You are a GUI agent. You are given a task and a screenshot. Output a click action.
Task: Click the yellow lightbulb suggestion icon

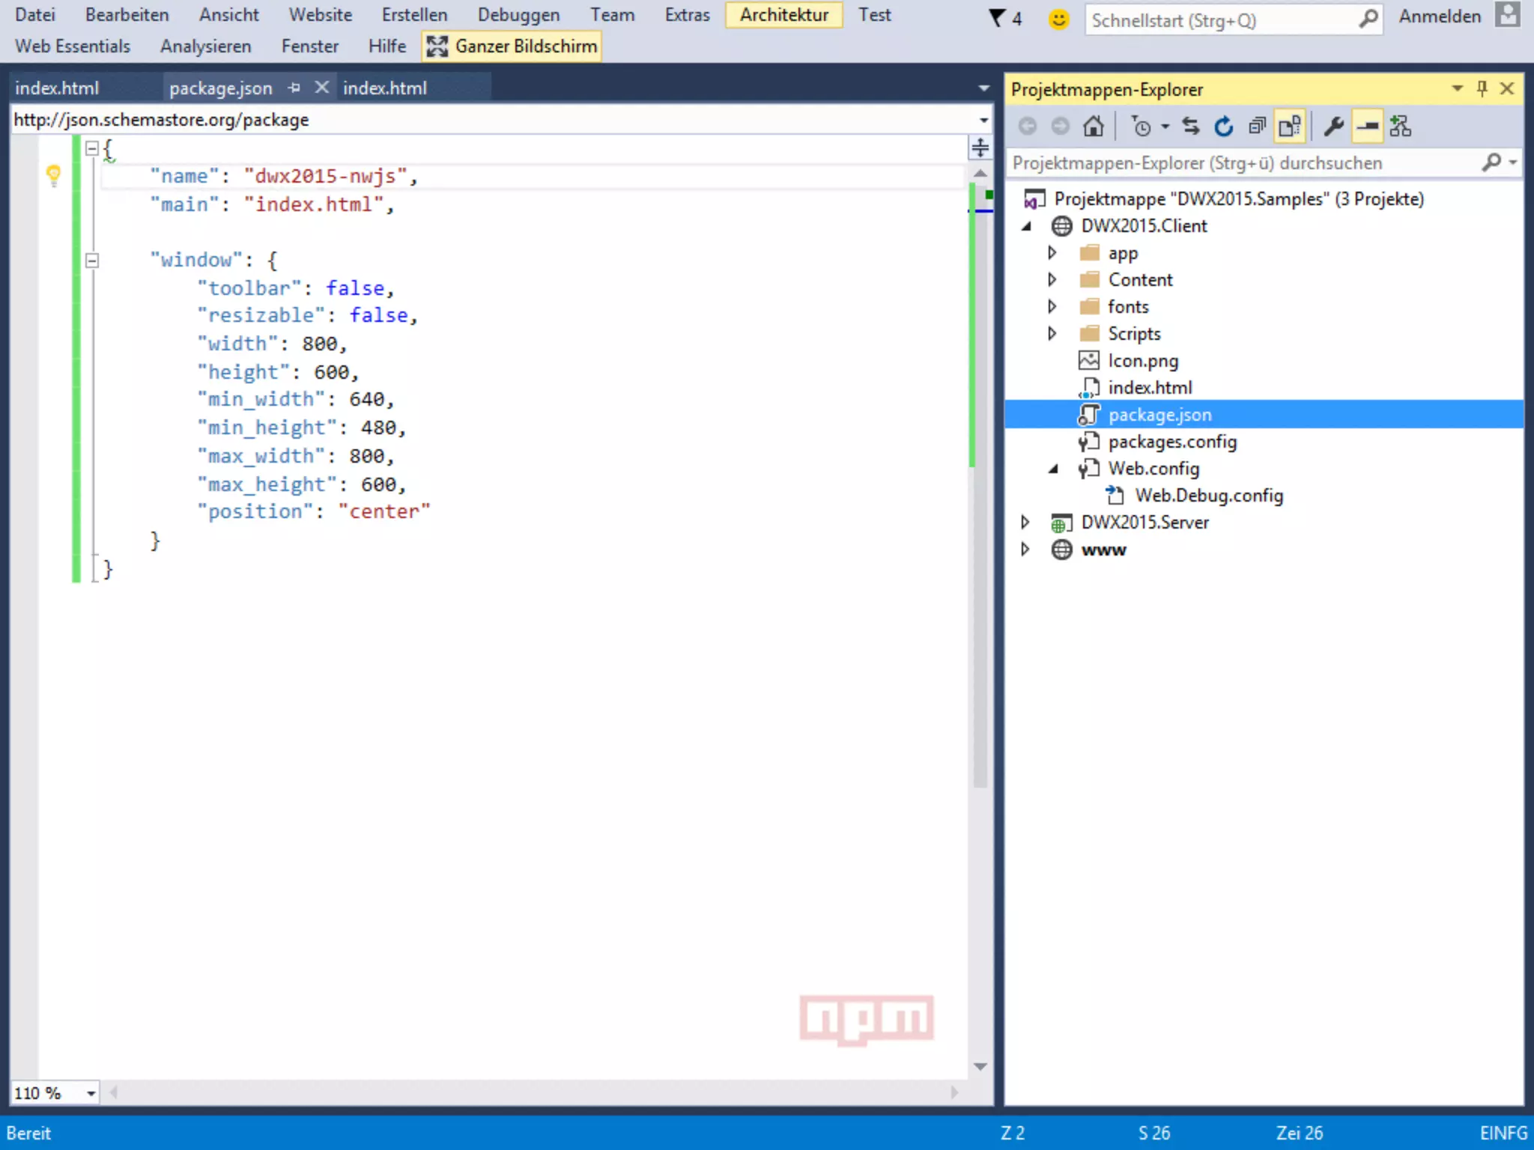click(x=53, y=175)
